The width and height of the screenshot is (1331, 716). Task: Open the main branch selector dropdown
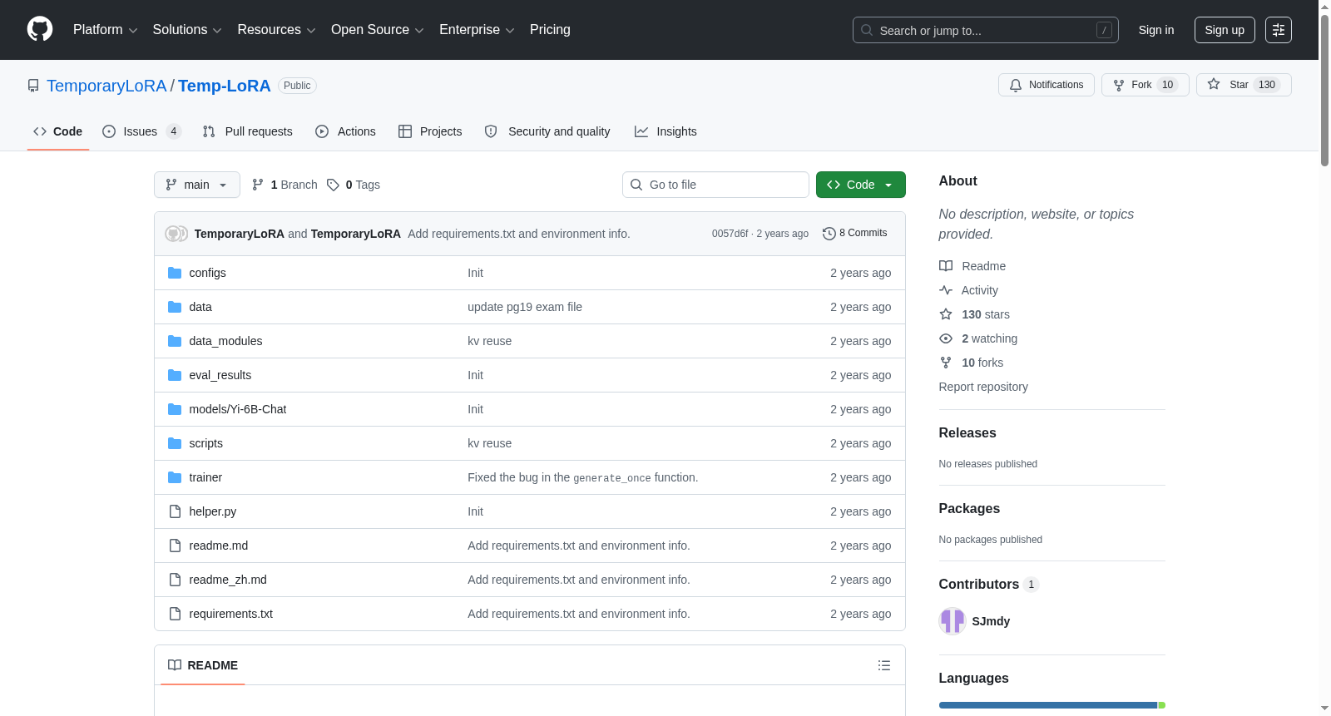pyautogui.click(x=197, y=185)
